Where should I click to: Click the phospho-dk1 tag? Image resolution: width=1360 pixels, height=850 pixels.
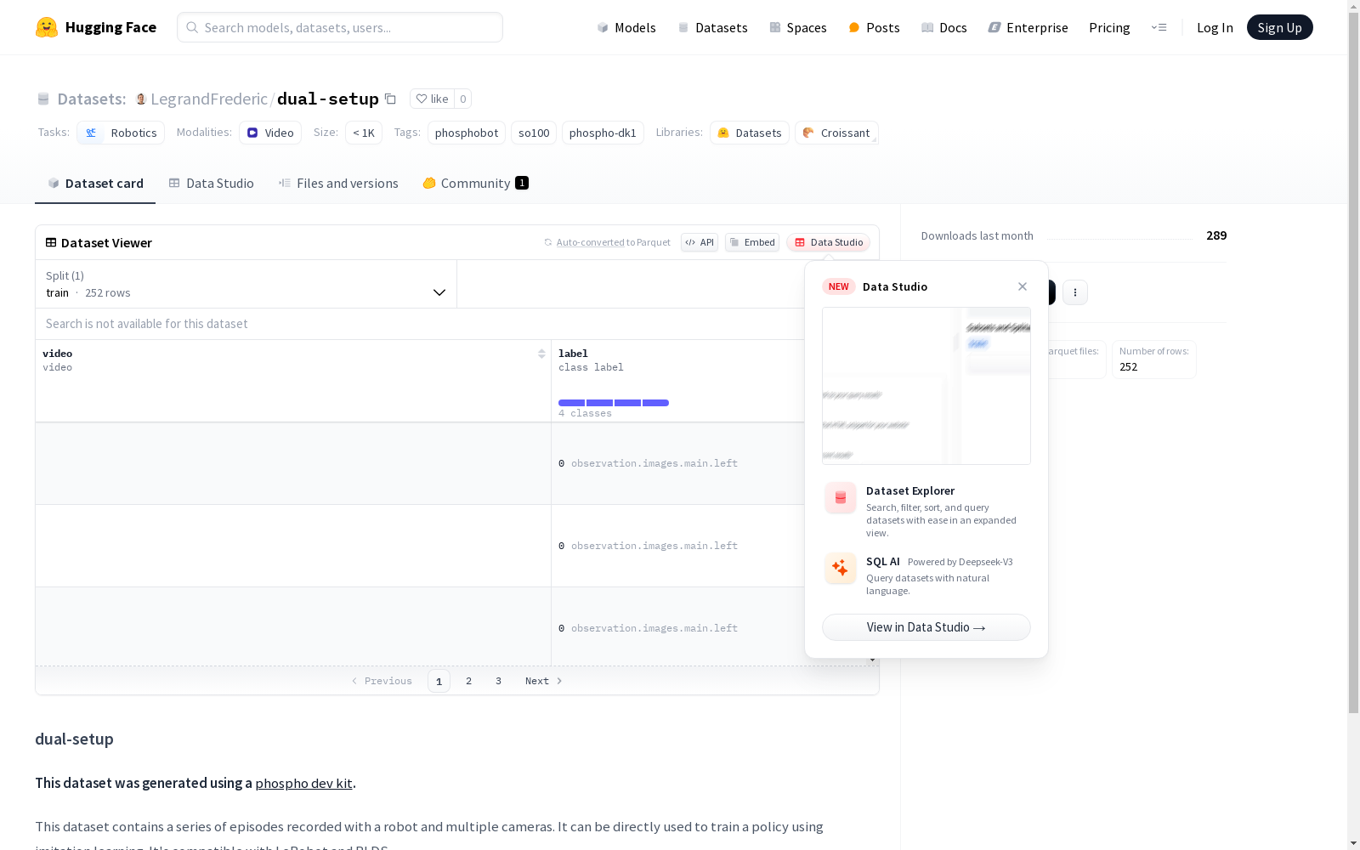[x=603, y=133]
